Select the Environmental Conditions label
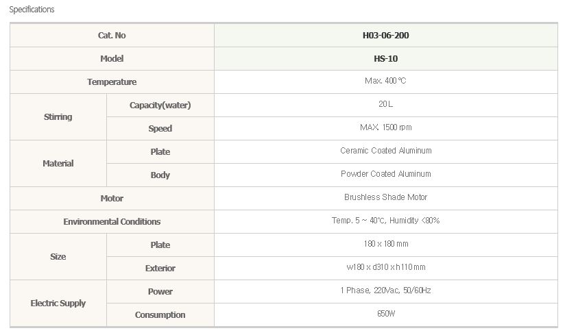 [x=112, y=222]
